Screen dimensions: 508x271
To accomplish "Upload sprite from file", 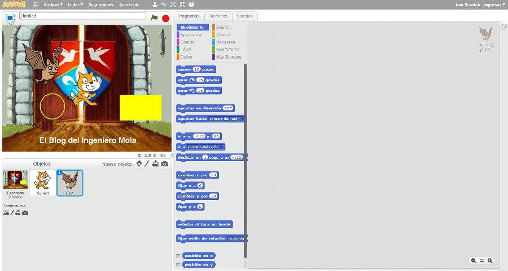I will click(156, 163).
